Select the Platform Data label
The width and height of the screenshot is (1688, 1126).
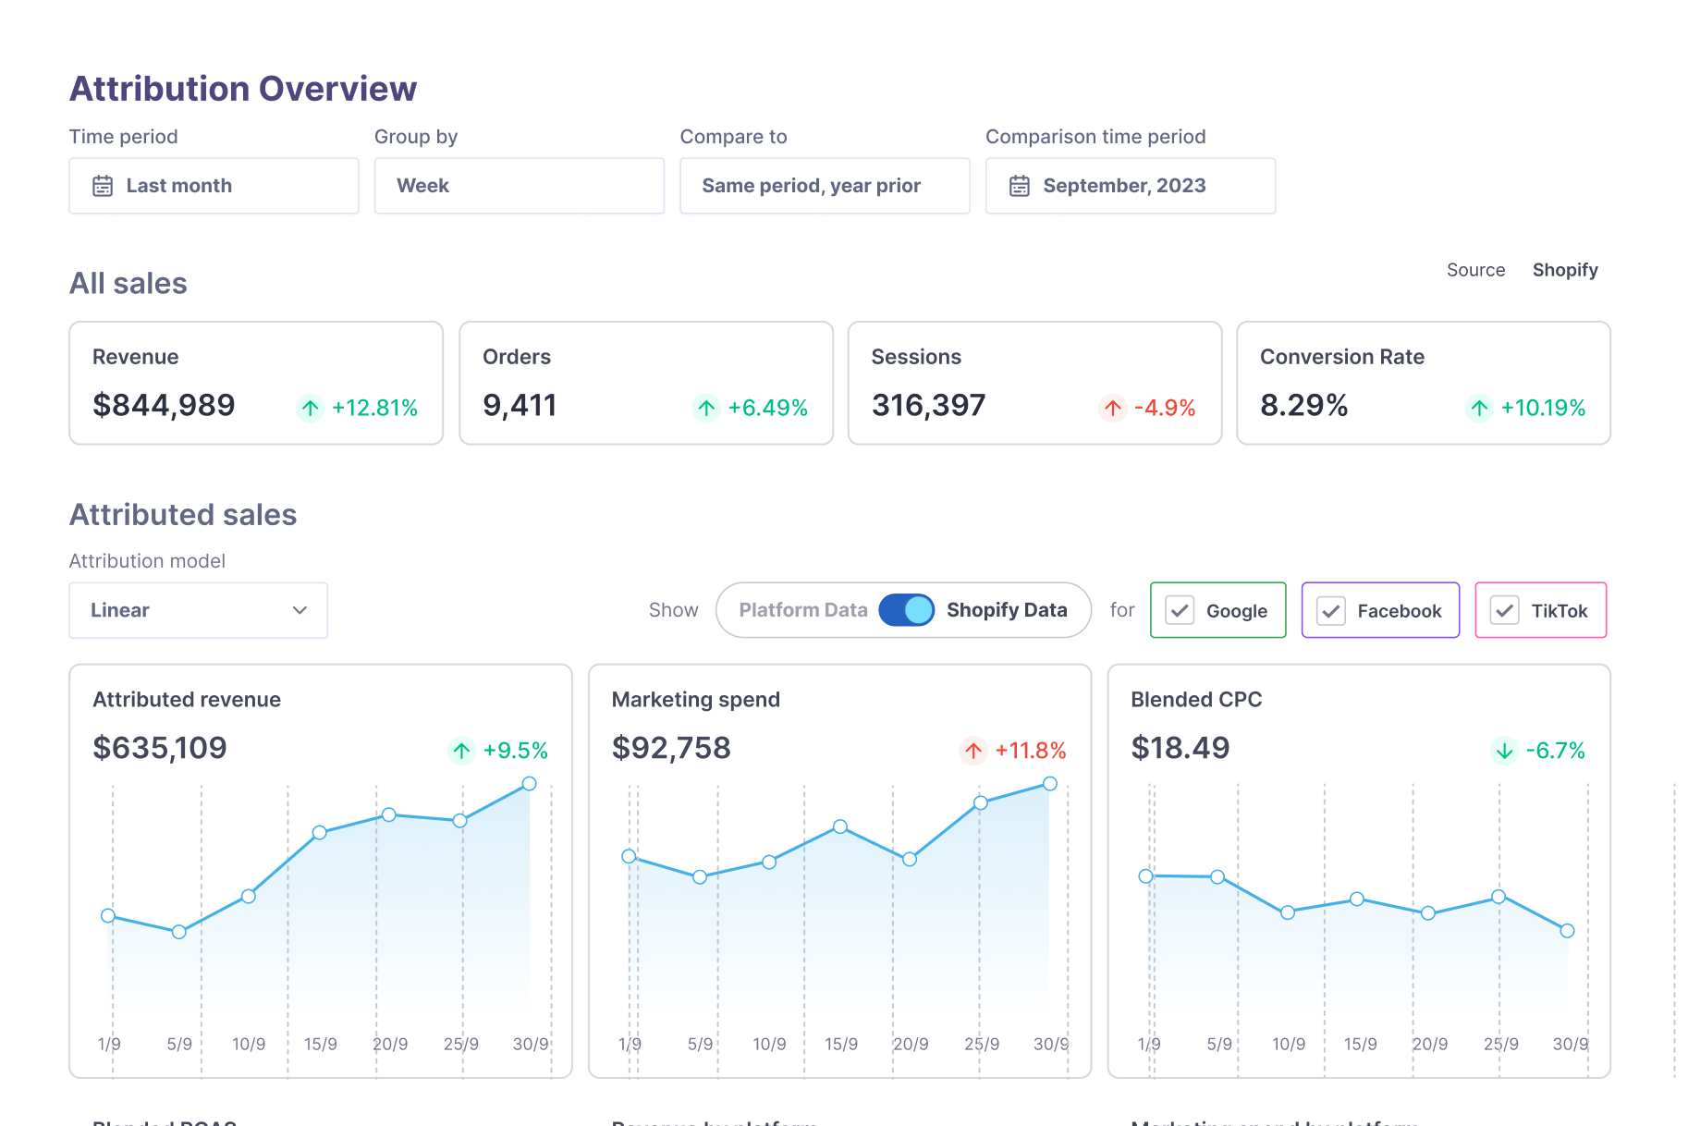[x=803, y=610]
